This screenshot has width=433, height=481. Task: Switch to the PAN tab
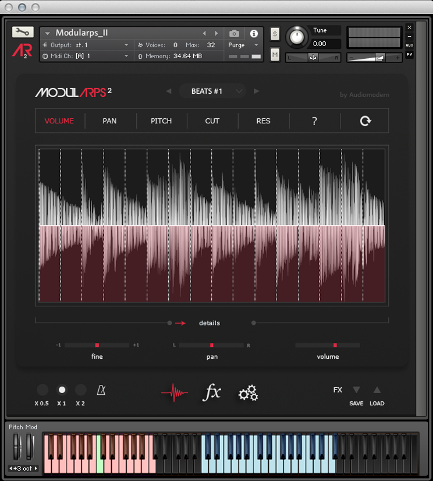pyautogui.click(x=109, y=121)
